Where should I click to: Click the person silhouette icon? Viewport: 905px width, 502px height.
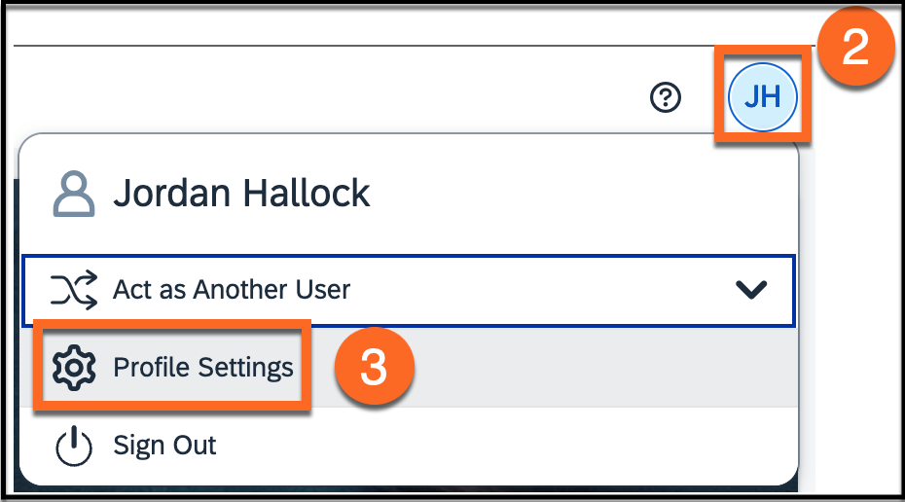click(x=74, y=194)
